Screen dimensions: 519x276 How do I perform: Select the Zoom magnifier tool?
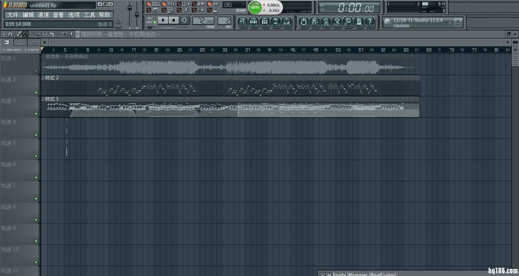point(64,34)
